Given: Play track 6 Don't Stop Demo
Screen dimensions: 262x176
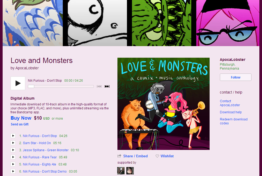Looking at the screenshot, I should click(x=13, y=171).
